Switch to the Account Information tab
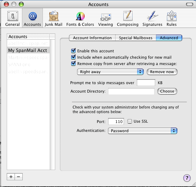This screenshot has width=196, height=187. click(x=92, y=38)
